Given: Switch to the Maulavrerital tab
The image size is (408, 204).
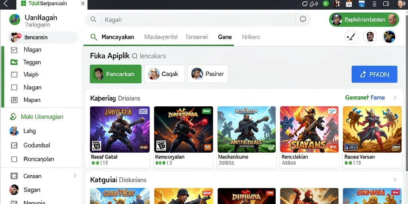Looking at the screenshot, I should (x=161, y=37).
